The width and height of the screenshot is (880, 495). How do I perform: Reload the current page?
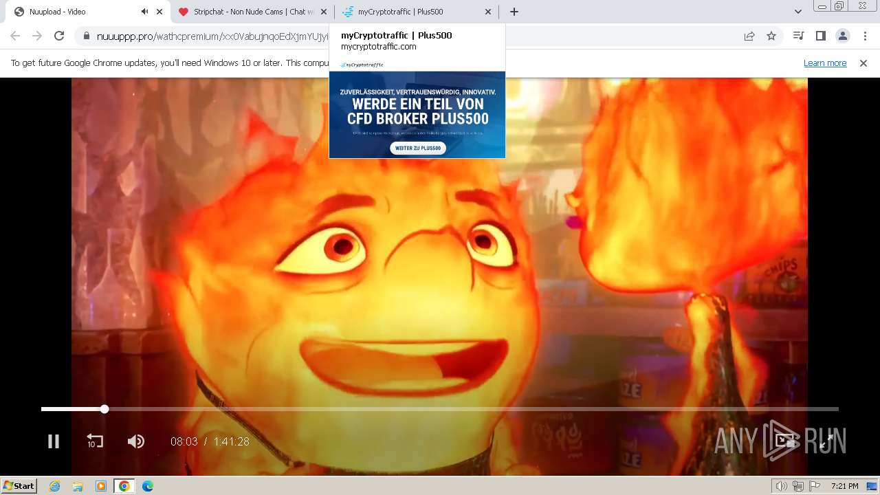(x=59, y=36)
